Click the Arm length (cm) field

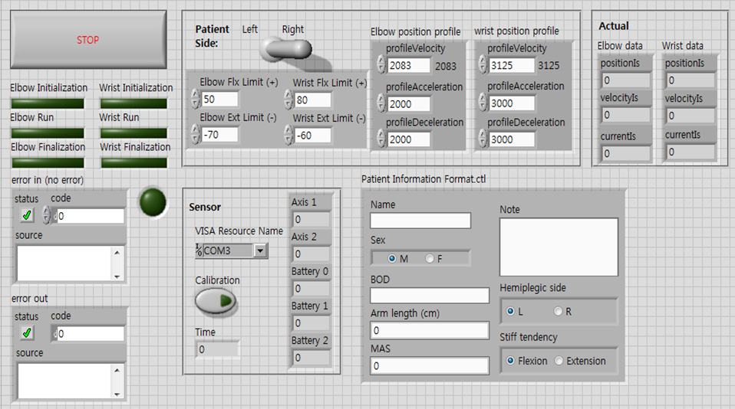(x=429, y=330)
